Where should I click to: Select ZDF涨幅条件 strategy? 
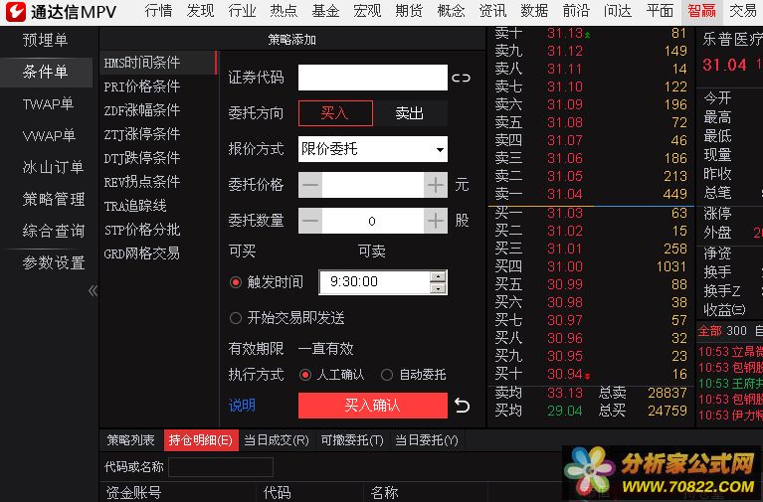tap(142, 110)
